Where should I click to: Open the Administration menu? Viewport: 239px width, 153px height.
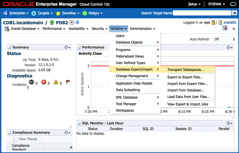point(142,29)
